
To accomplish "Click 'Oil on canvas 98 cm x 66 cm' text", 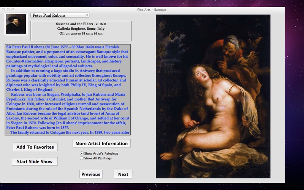I will coord(81,33).
